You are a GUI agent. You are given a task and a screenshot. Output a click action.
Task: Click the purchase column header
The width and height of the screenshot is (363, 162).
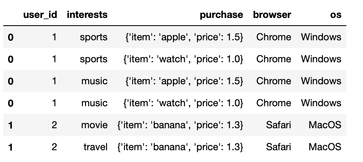tap(221, 15)
